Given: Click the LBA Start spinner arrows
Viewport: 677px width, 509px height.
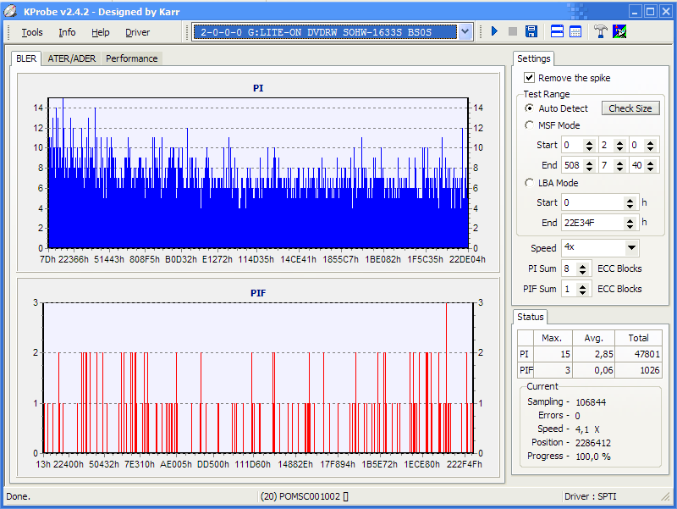Looking at the screenshot, I should 630,202.
